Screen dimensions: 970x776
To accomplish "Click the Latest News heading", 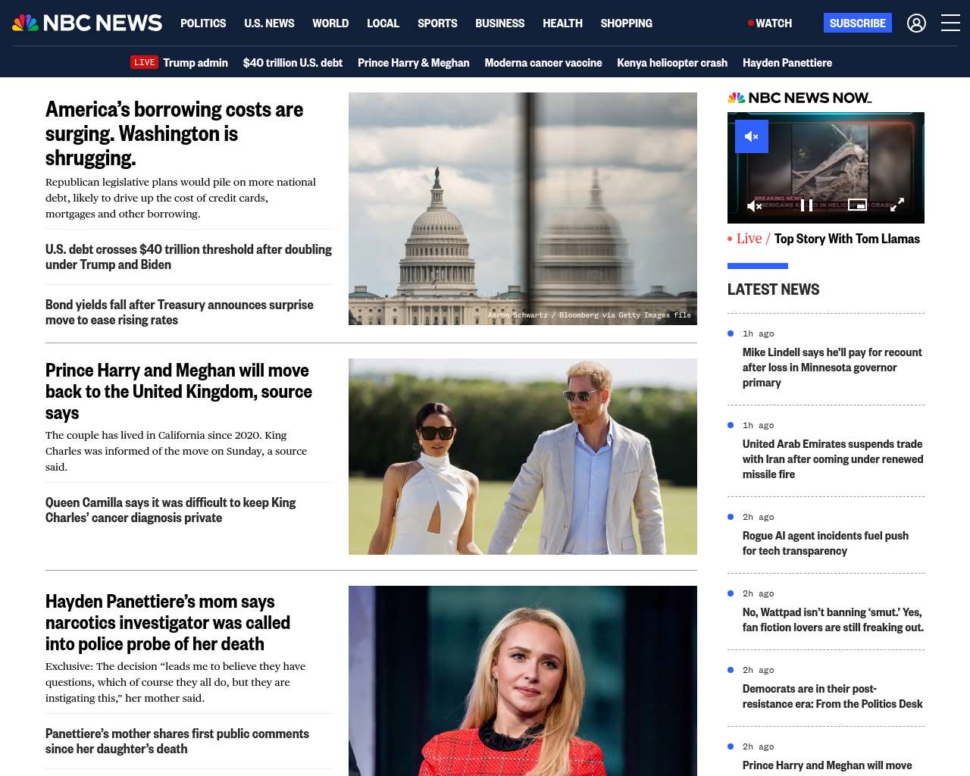I will (773, 289).
